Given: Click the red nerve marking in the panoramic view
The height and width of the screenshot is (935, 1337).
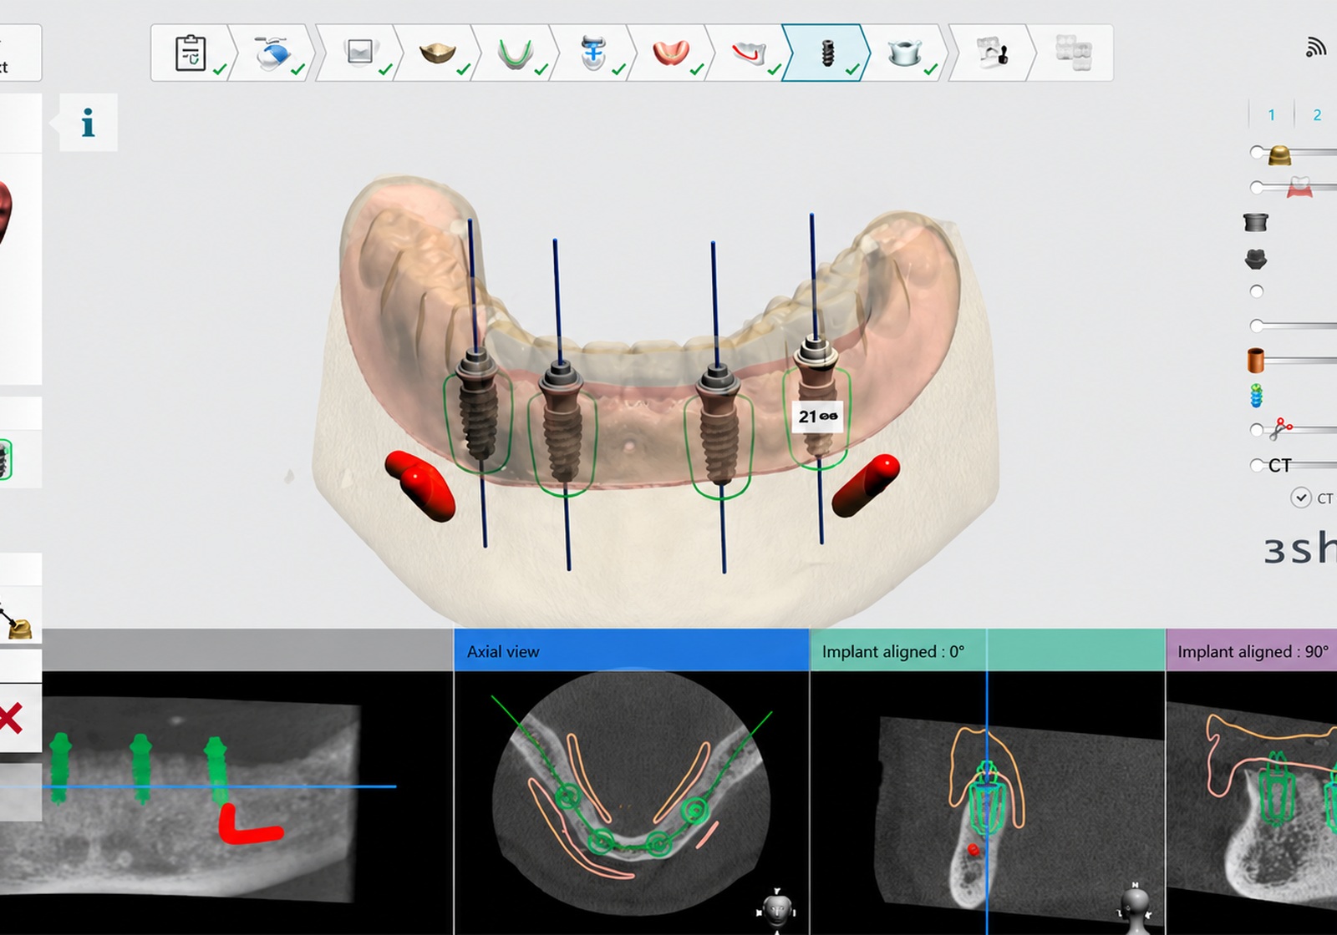Looking at the screenshot, I should coord(249,825).
